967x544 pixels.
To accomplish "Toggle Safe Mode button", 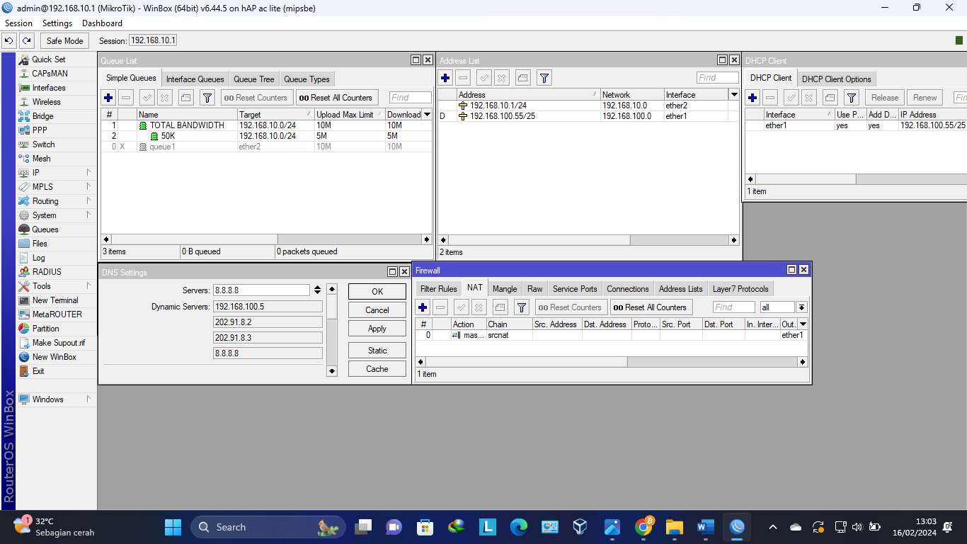I will (x=65, y=41).
